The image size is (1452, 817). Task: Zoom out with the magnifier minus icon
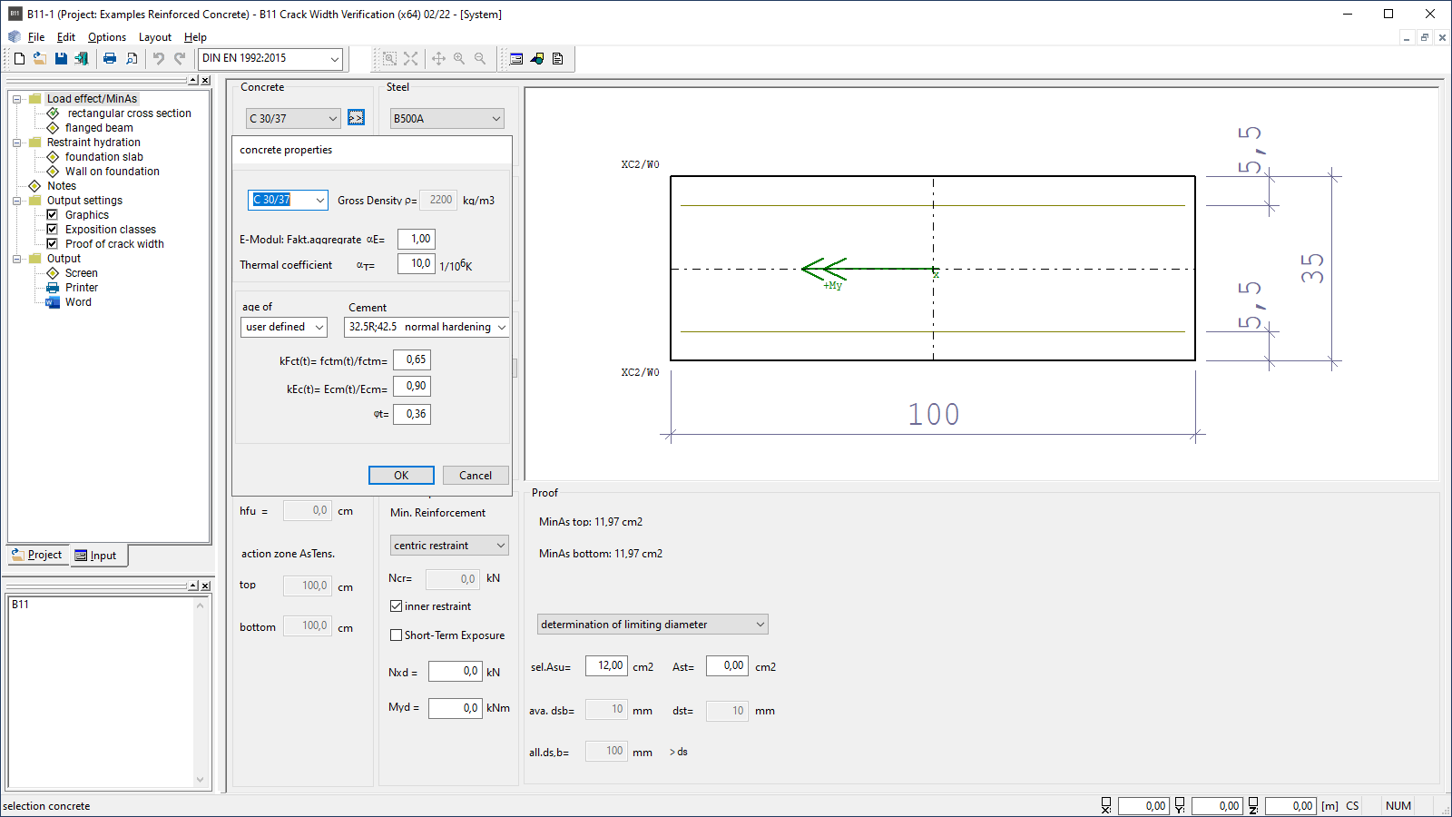tap(480, 58)
